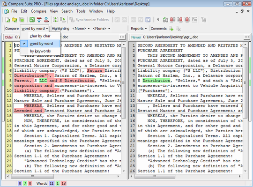Screen dimensions: 253x187
Task: Click the first red book toolbar icon
Action: [172, 20]
